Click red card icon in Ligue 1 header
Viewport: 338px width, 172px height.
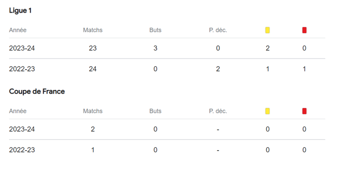point(304,30)
